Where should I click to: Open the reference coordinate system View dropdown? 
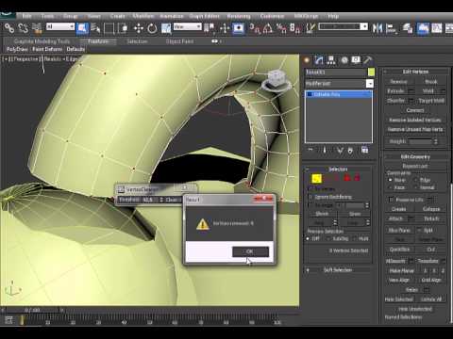point(188,26)
